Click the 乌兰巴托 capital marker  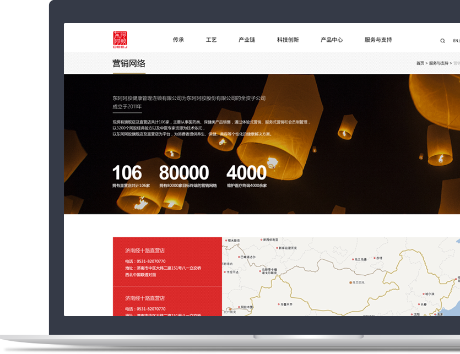(x=350, y=282)
